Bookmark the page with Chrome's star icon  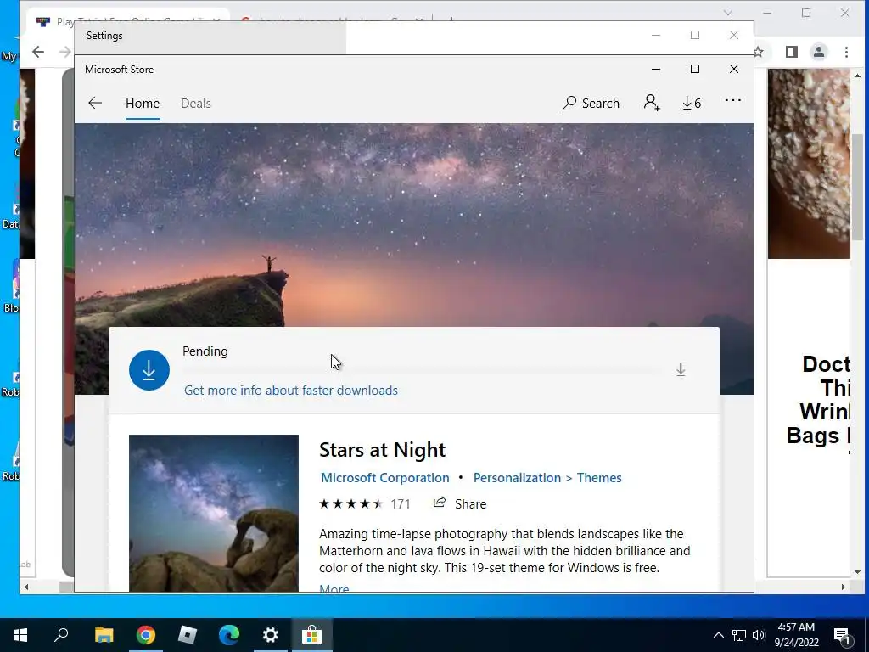759,52
